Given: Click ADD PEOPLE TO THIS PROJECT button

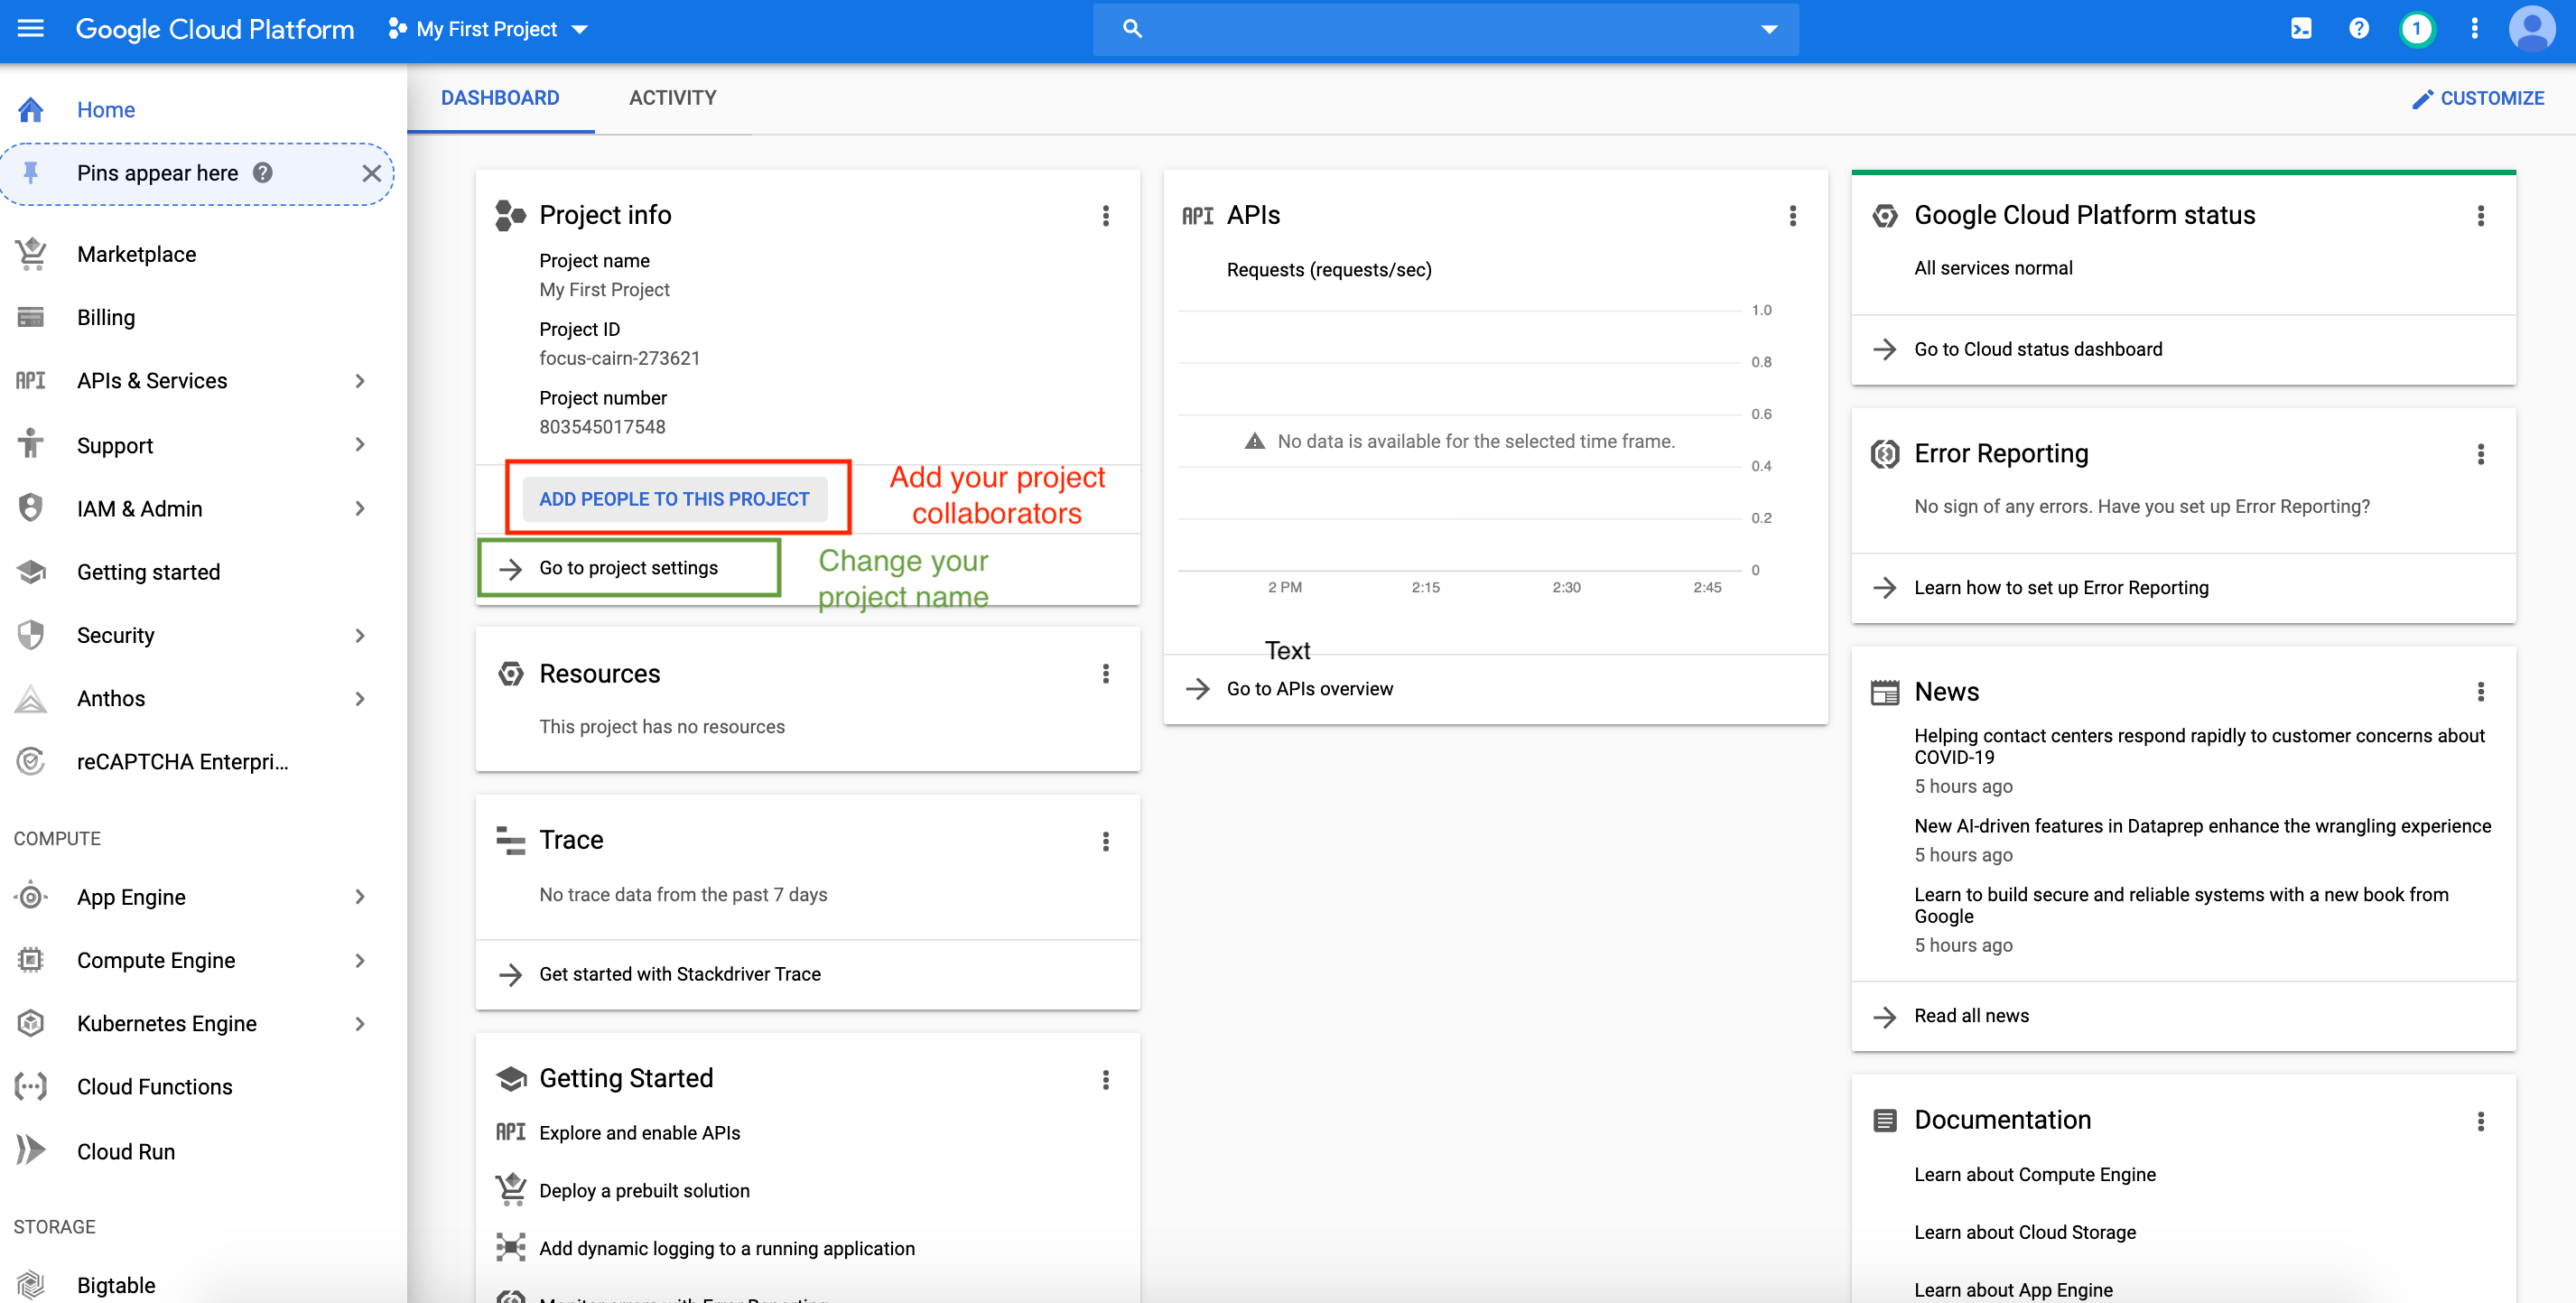Looking at the screenshot, I should [x=674, y=499].
